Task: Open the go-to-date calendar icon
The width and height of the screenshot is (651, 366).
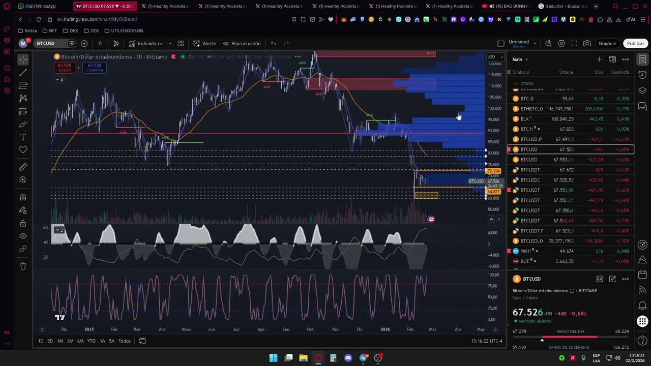Action: point(142,341)
